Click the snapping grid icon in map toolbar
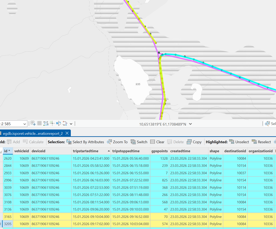Viewport: 276px width, 229px height. coord(39,123)
